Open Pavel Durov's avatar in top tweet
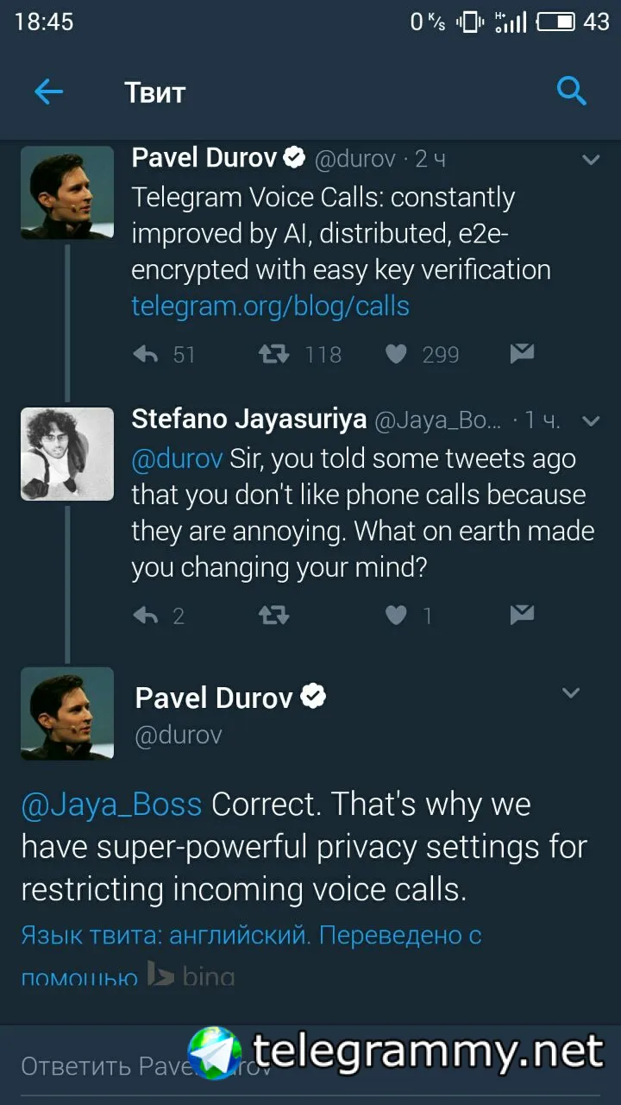The height and width of the screenshot is (1105, 621). (x=67, y=193)
